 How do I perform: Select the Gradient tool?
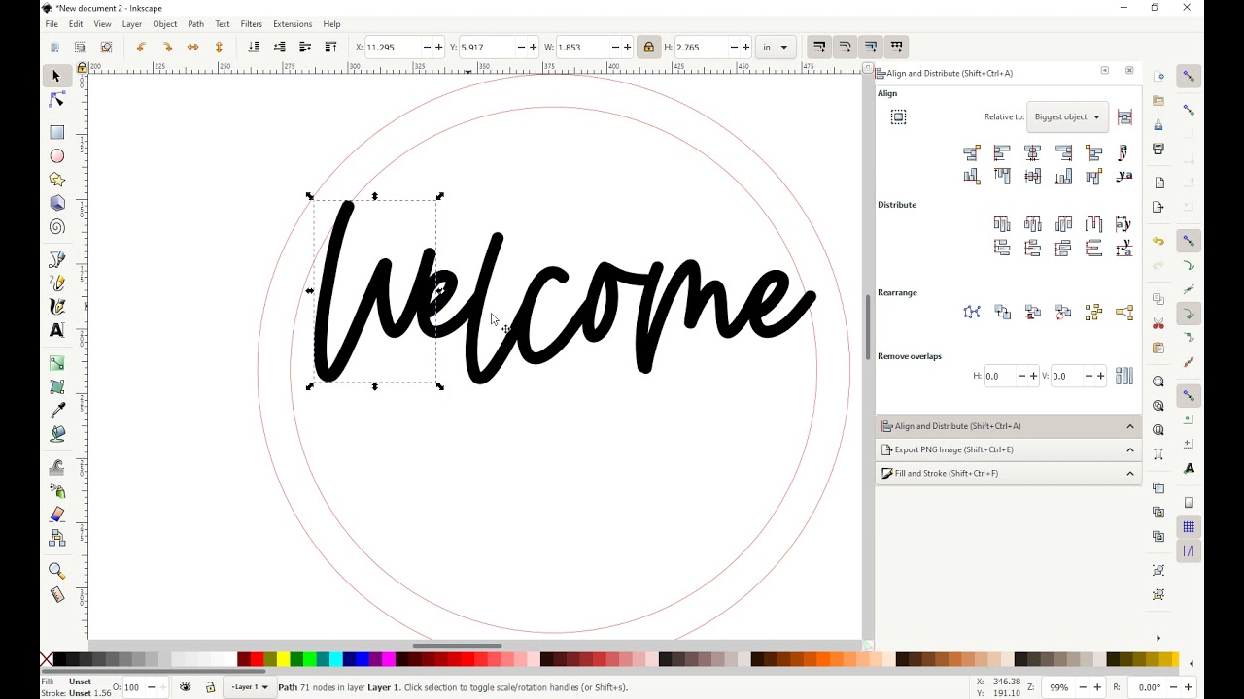[56, 363]
